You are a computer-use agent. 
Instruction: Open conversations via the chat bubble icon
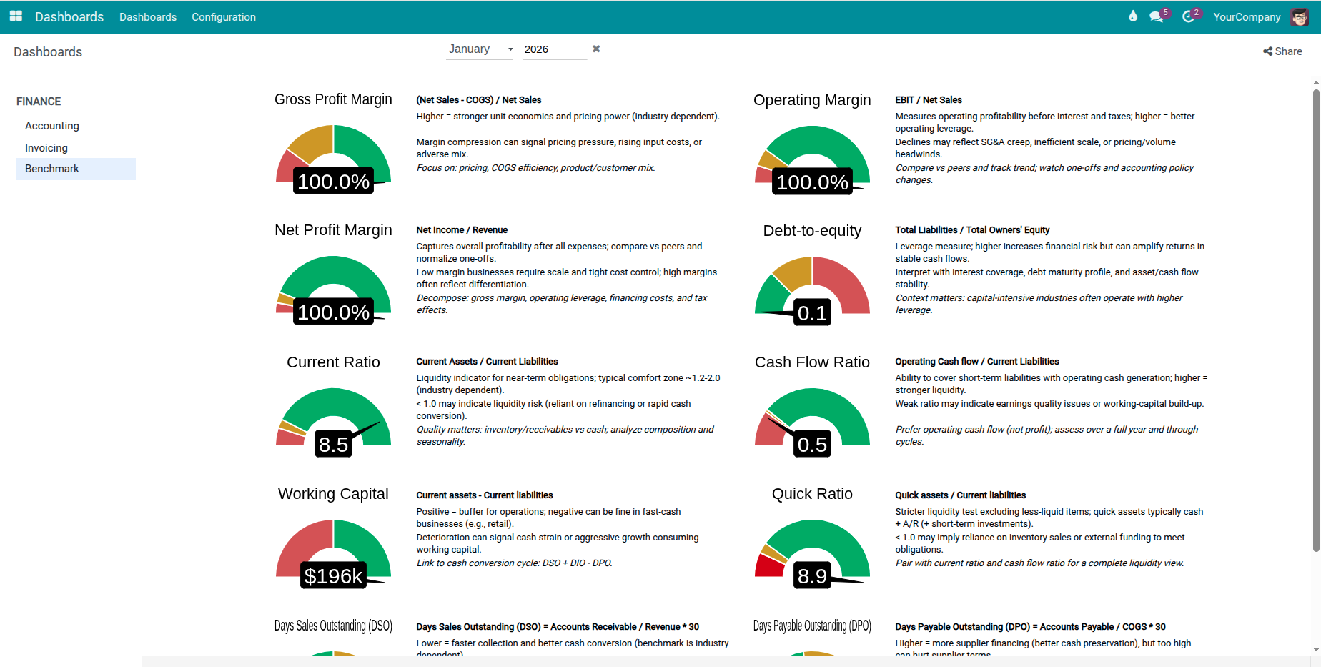click(x=1157, y=16)
